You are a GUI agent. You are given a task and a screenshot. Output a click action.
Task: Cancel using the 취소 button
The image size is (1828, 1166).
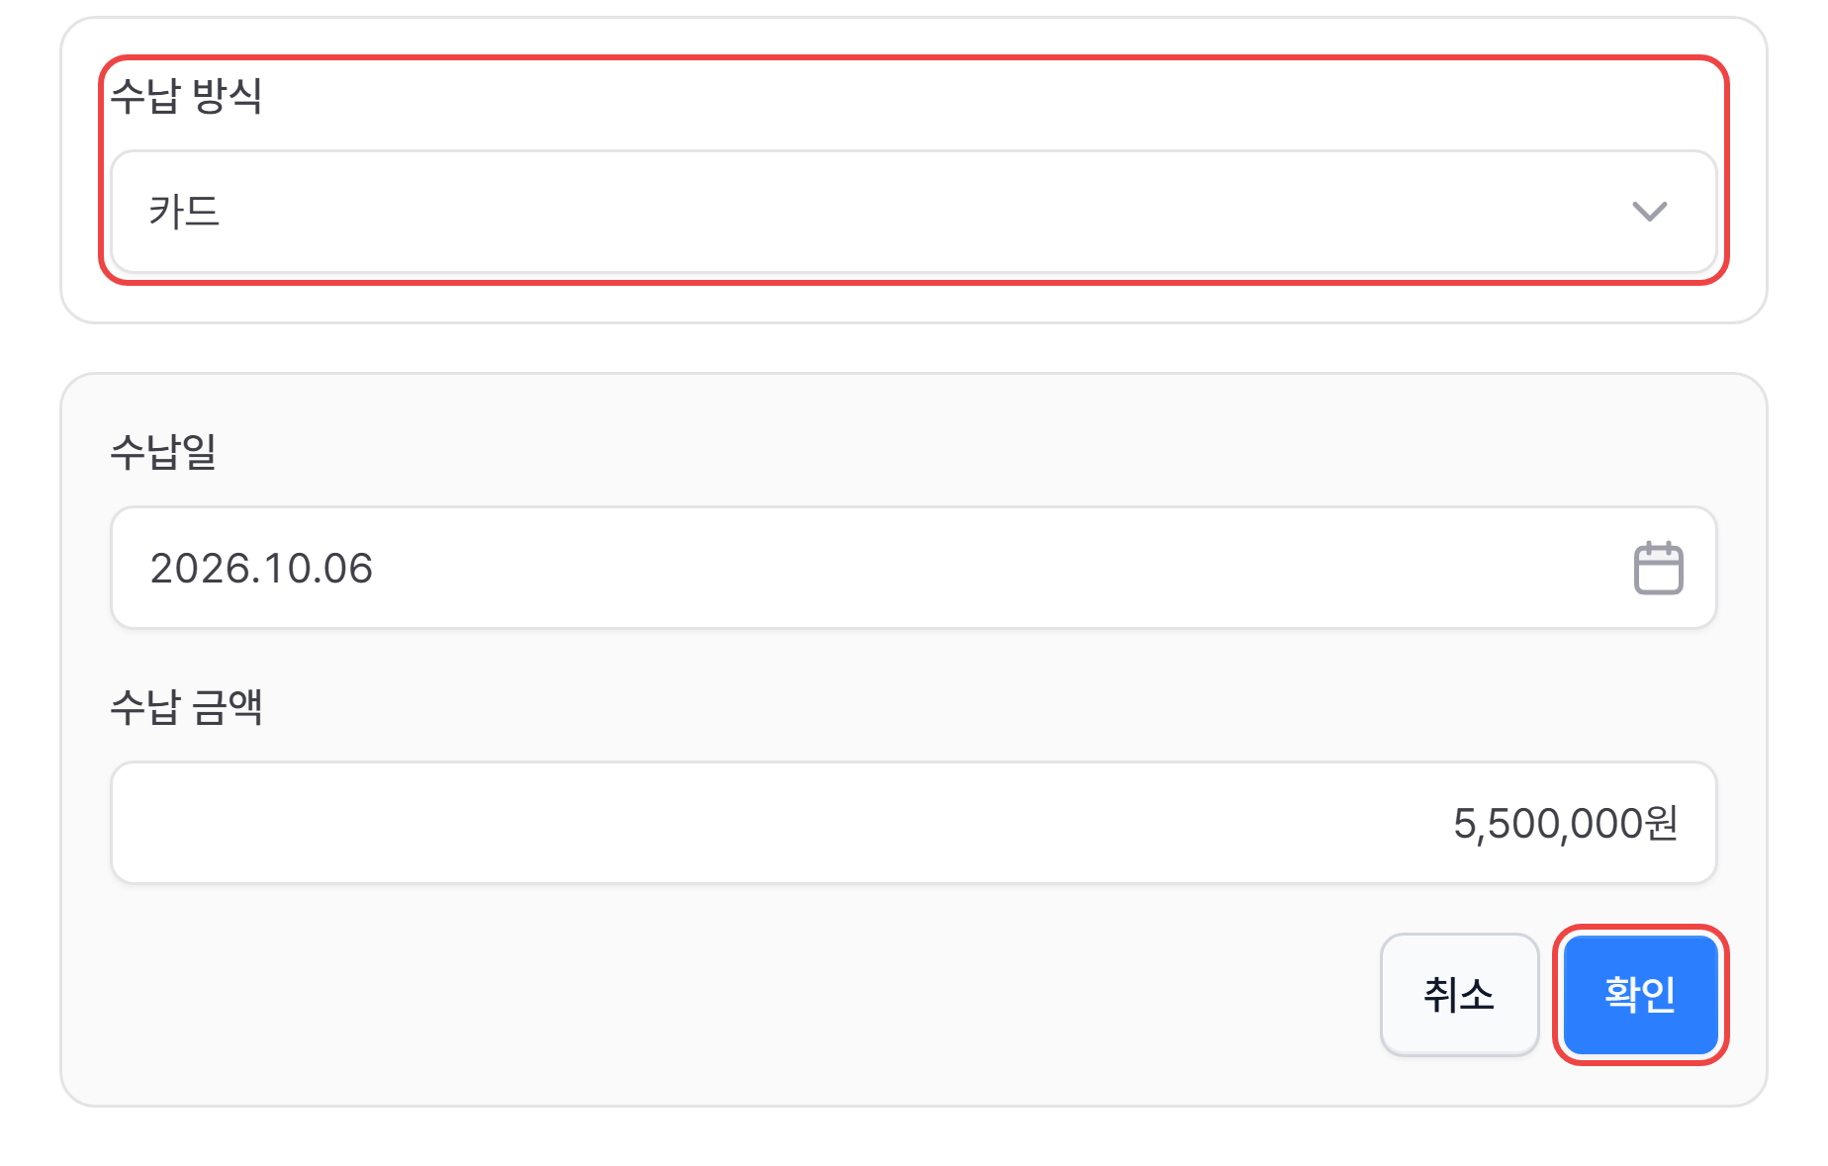(1459, 994)
